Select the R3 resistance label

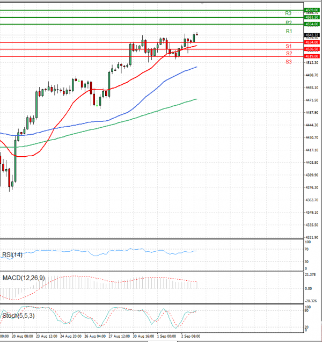[288, 13]
